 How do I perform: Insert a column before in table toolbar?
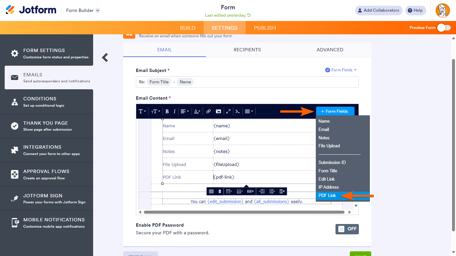(262, 191)
